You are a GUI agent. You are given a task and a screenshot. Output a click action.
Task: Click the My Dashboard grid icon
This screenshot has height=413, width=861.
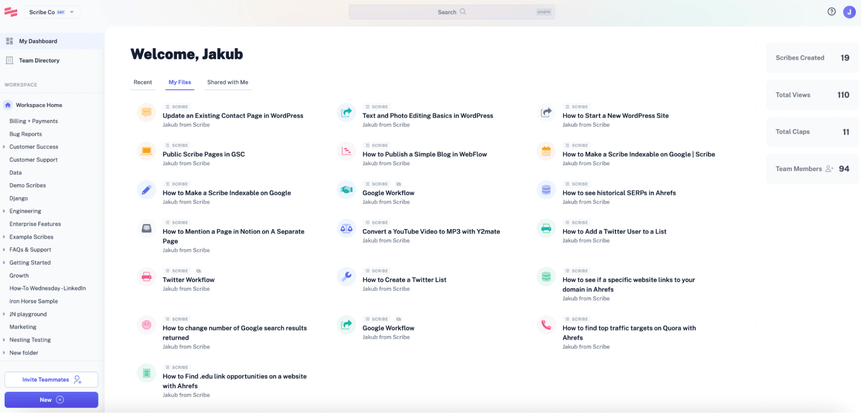point(9,41)
